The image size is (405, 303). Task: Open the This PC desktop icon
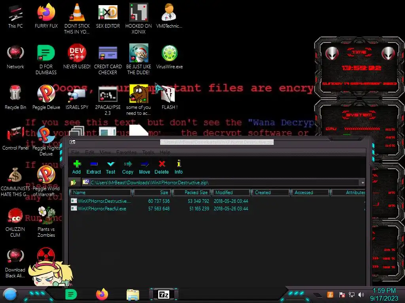[15, 16]
